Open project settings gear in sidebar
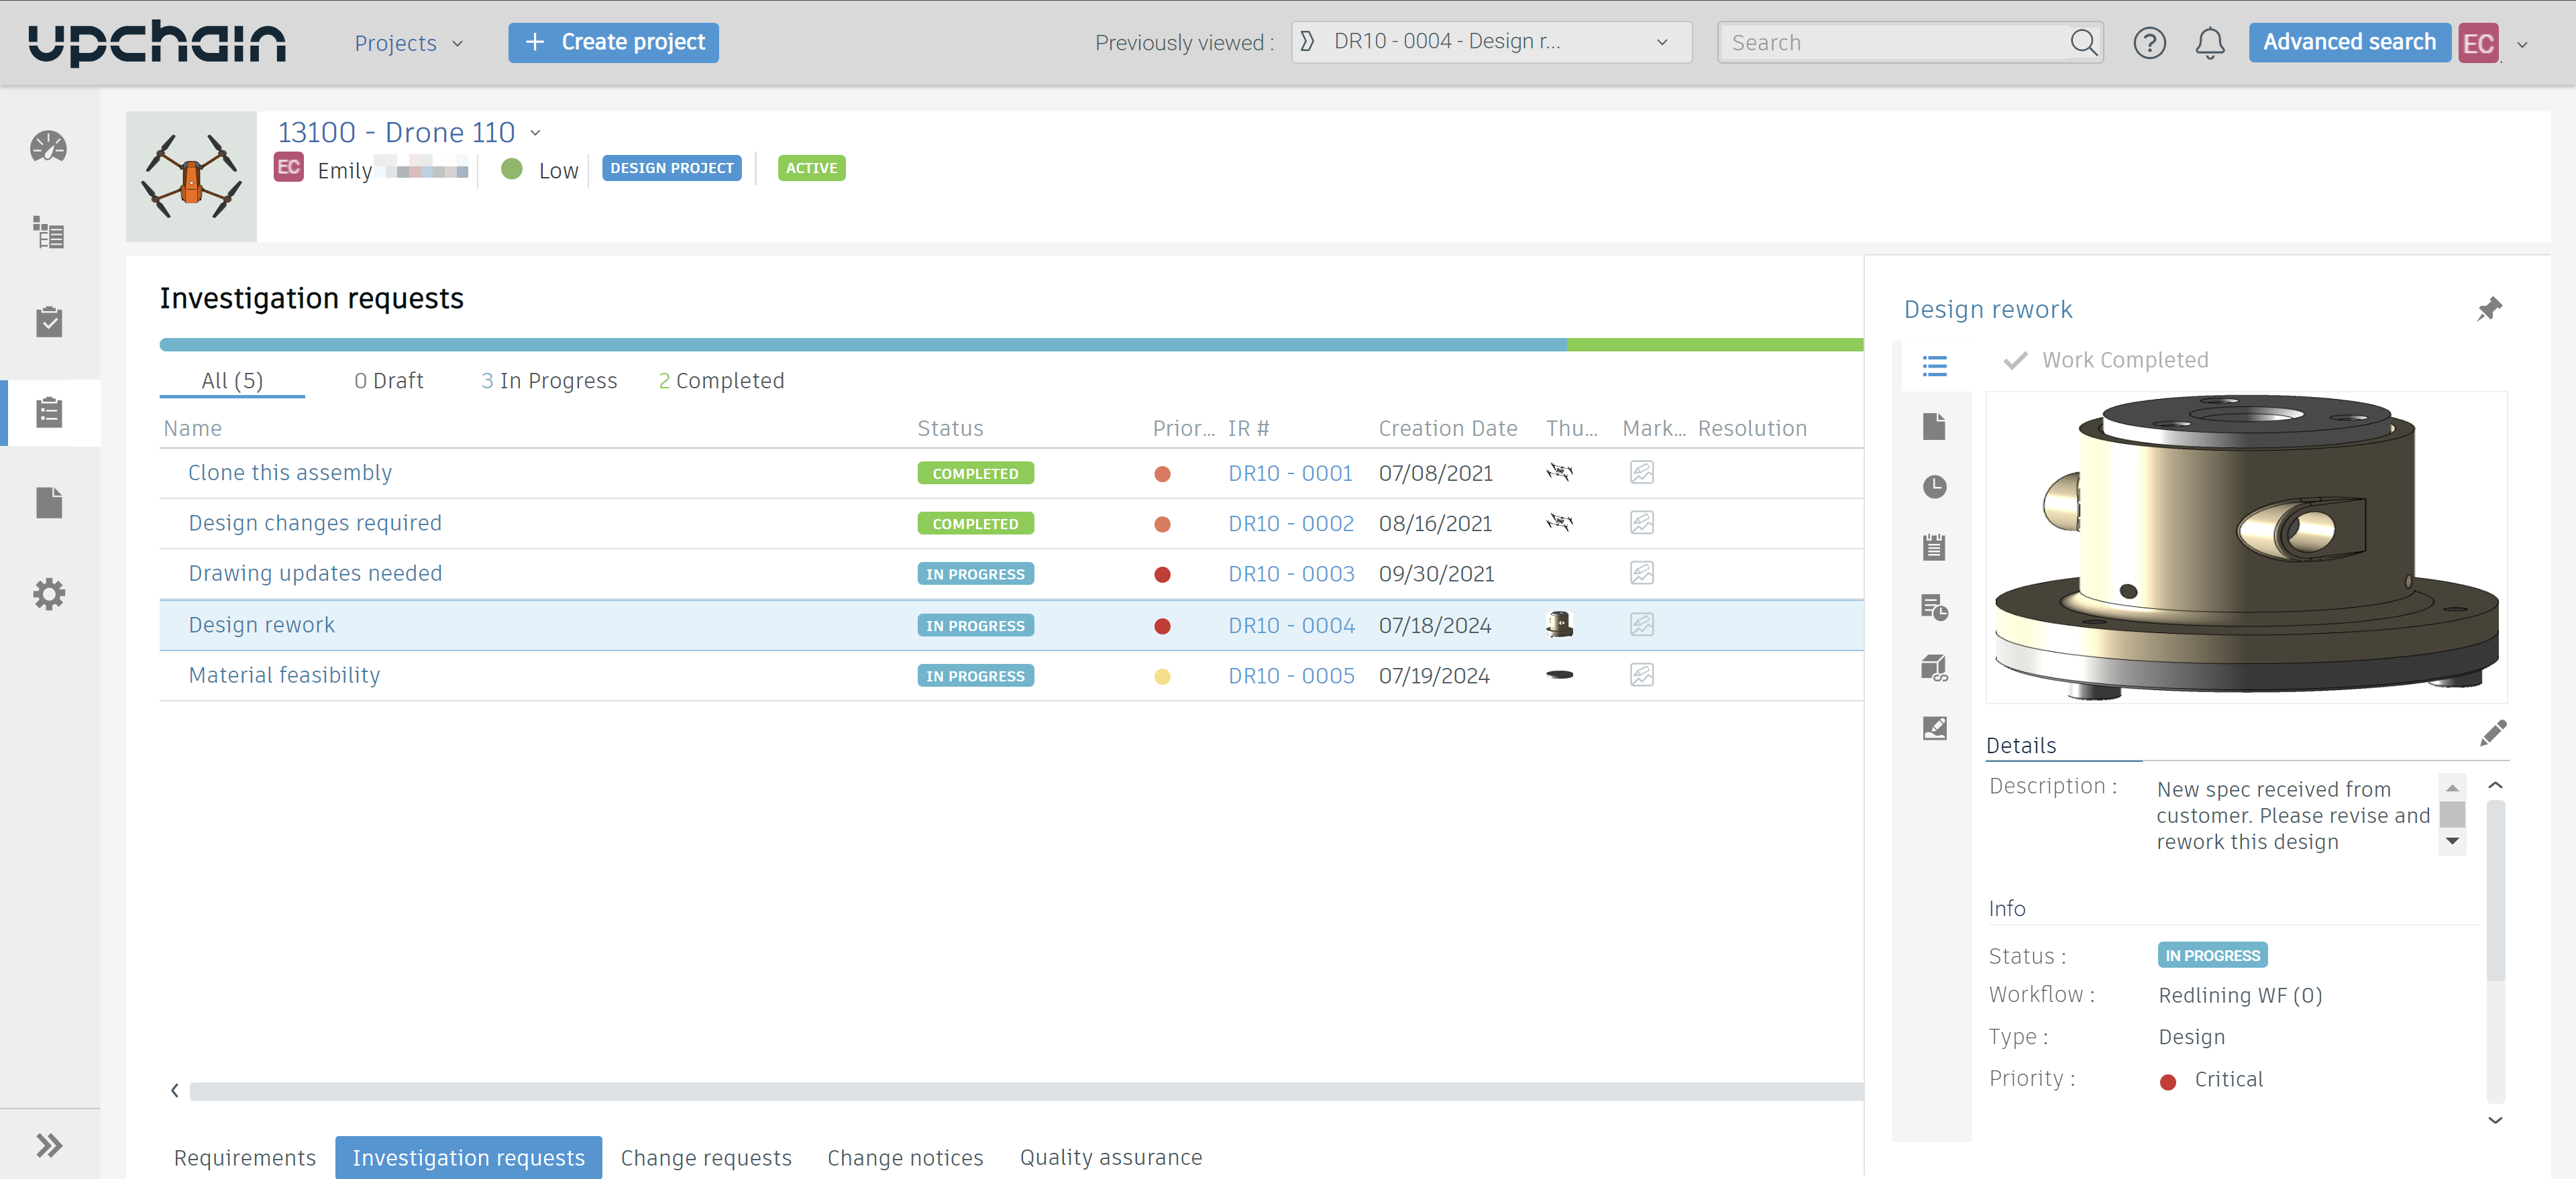 coord(48,594)
